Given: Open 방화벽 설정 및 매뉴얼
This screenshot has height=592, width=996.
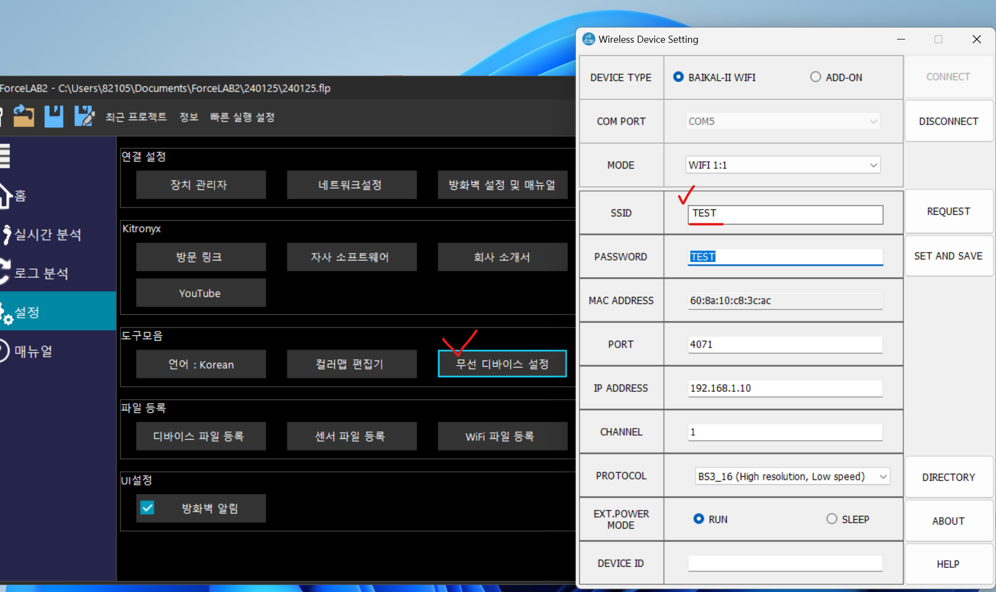Looking at the screenshot, I should 502,185.
